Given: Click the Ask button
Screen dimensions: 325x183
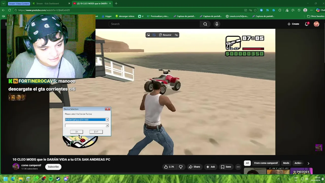Looking at the screenshot, I should (x=210, y=167).
